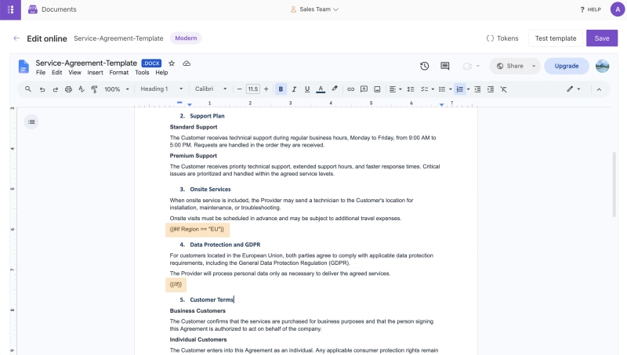
Task: Open the Google account profile picture
Action: tap(602, 66)
